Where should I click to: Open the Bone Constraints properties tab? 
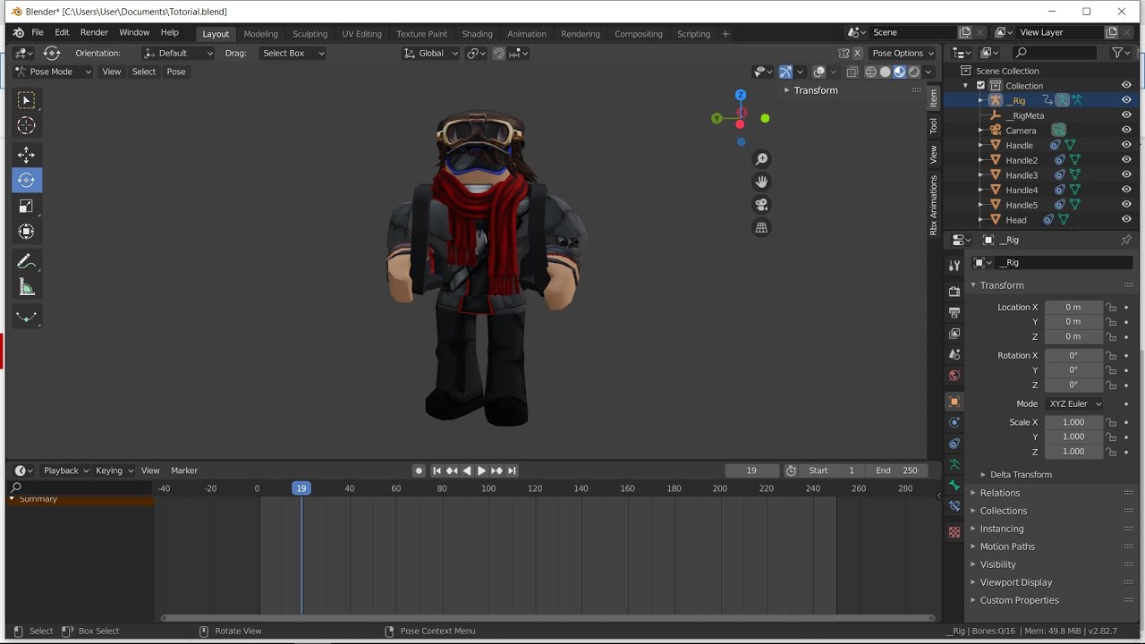[954, 506]
